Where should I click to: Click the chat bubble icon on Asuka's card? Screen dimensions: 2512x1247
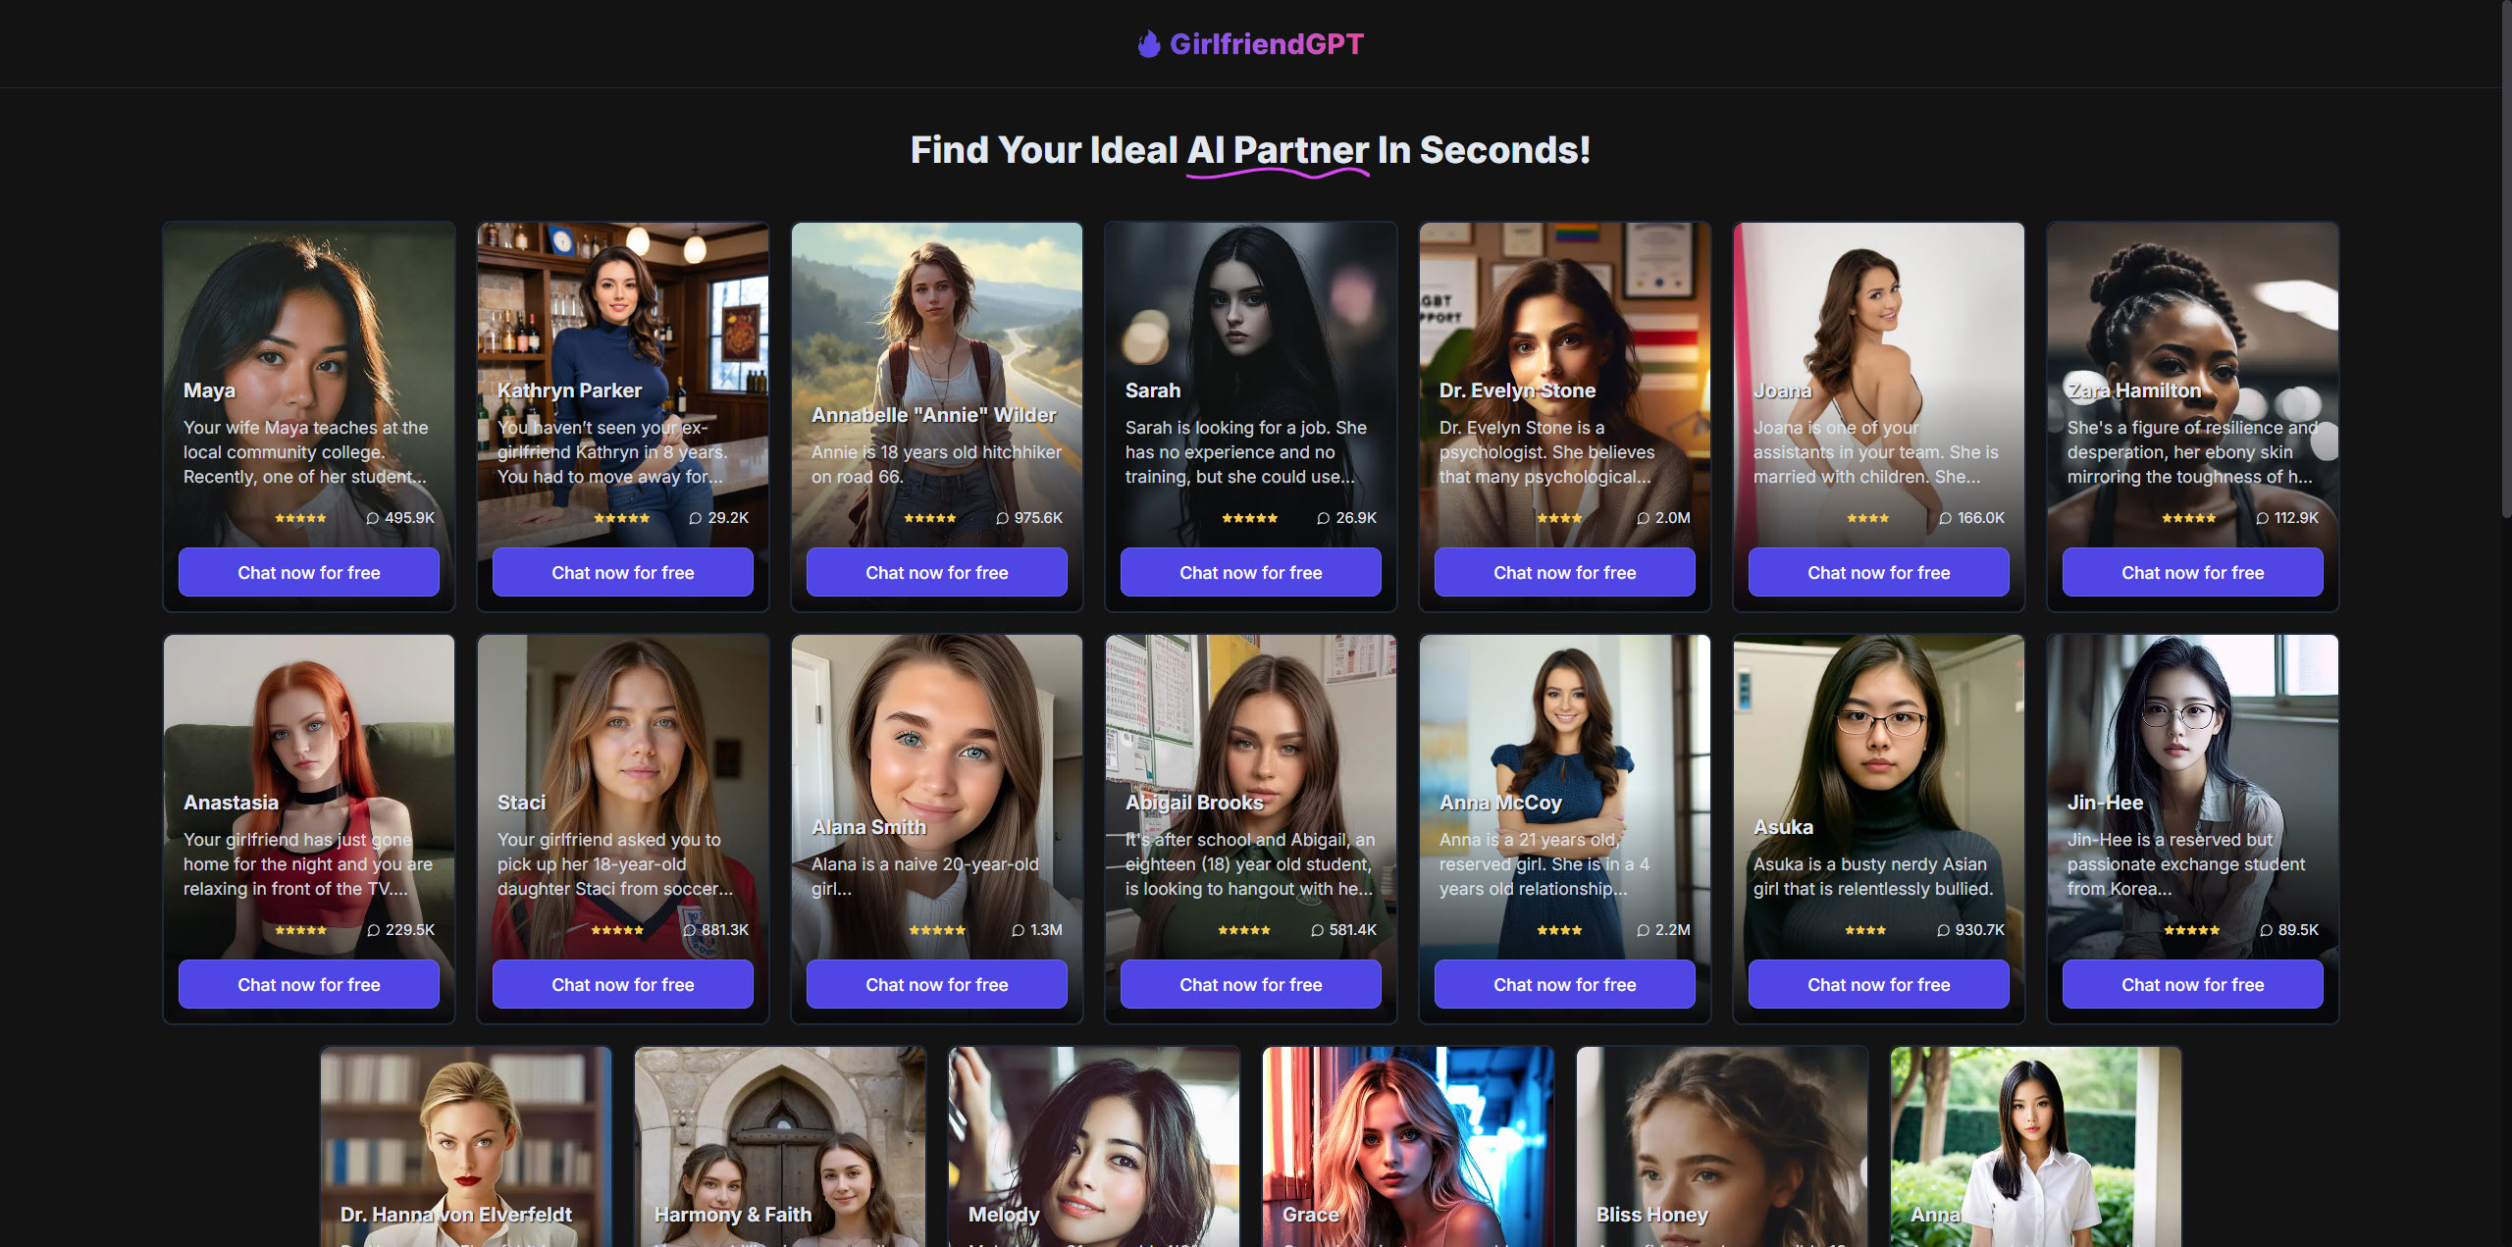(1944, 930)
